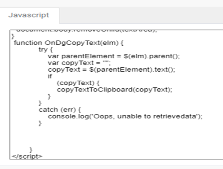Click the copyTextToClipboard(copyText); call line

click(115, 90)
